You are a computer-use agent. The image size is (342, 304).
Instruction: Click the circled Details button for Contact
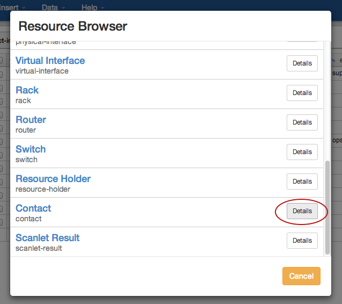point(302,211)
